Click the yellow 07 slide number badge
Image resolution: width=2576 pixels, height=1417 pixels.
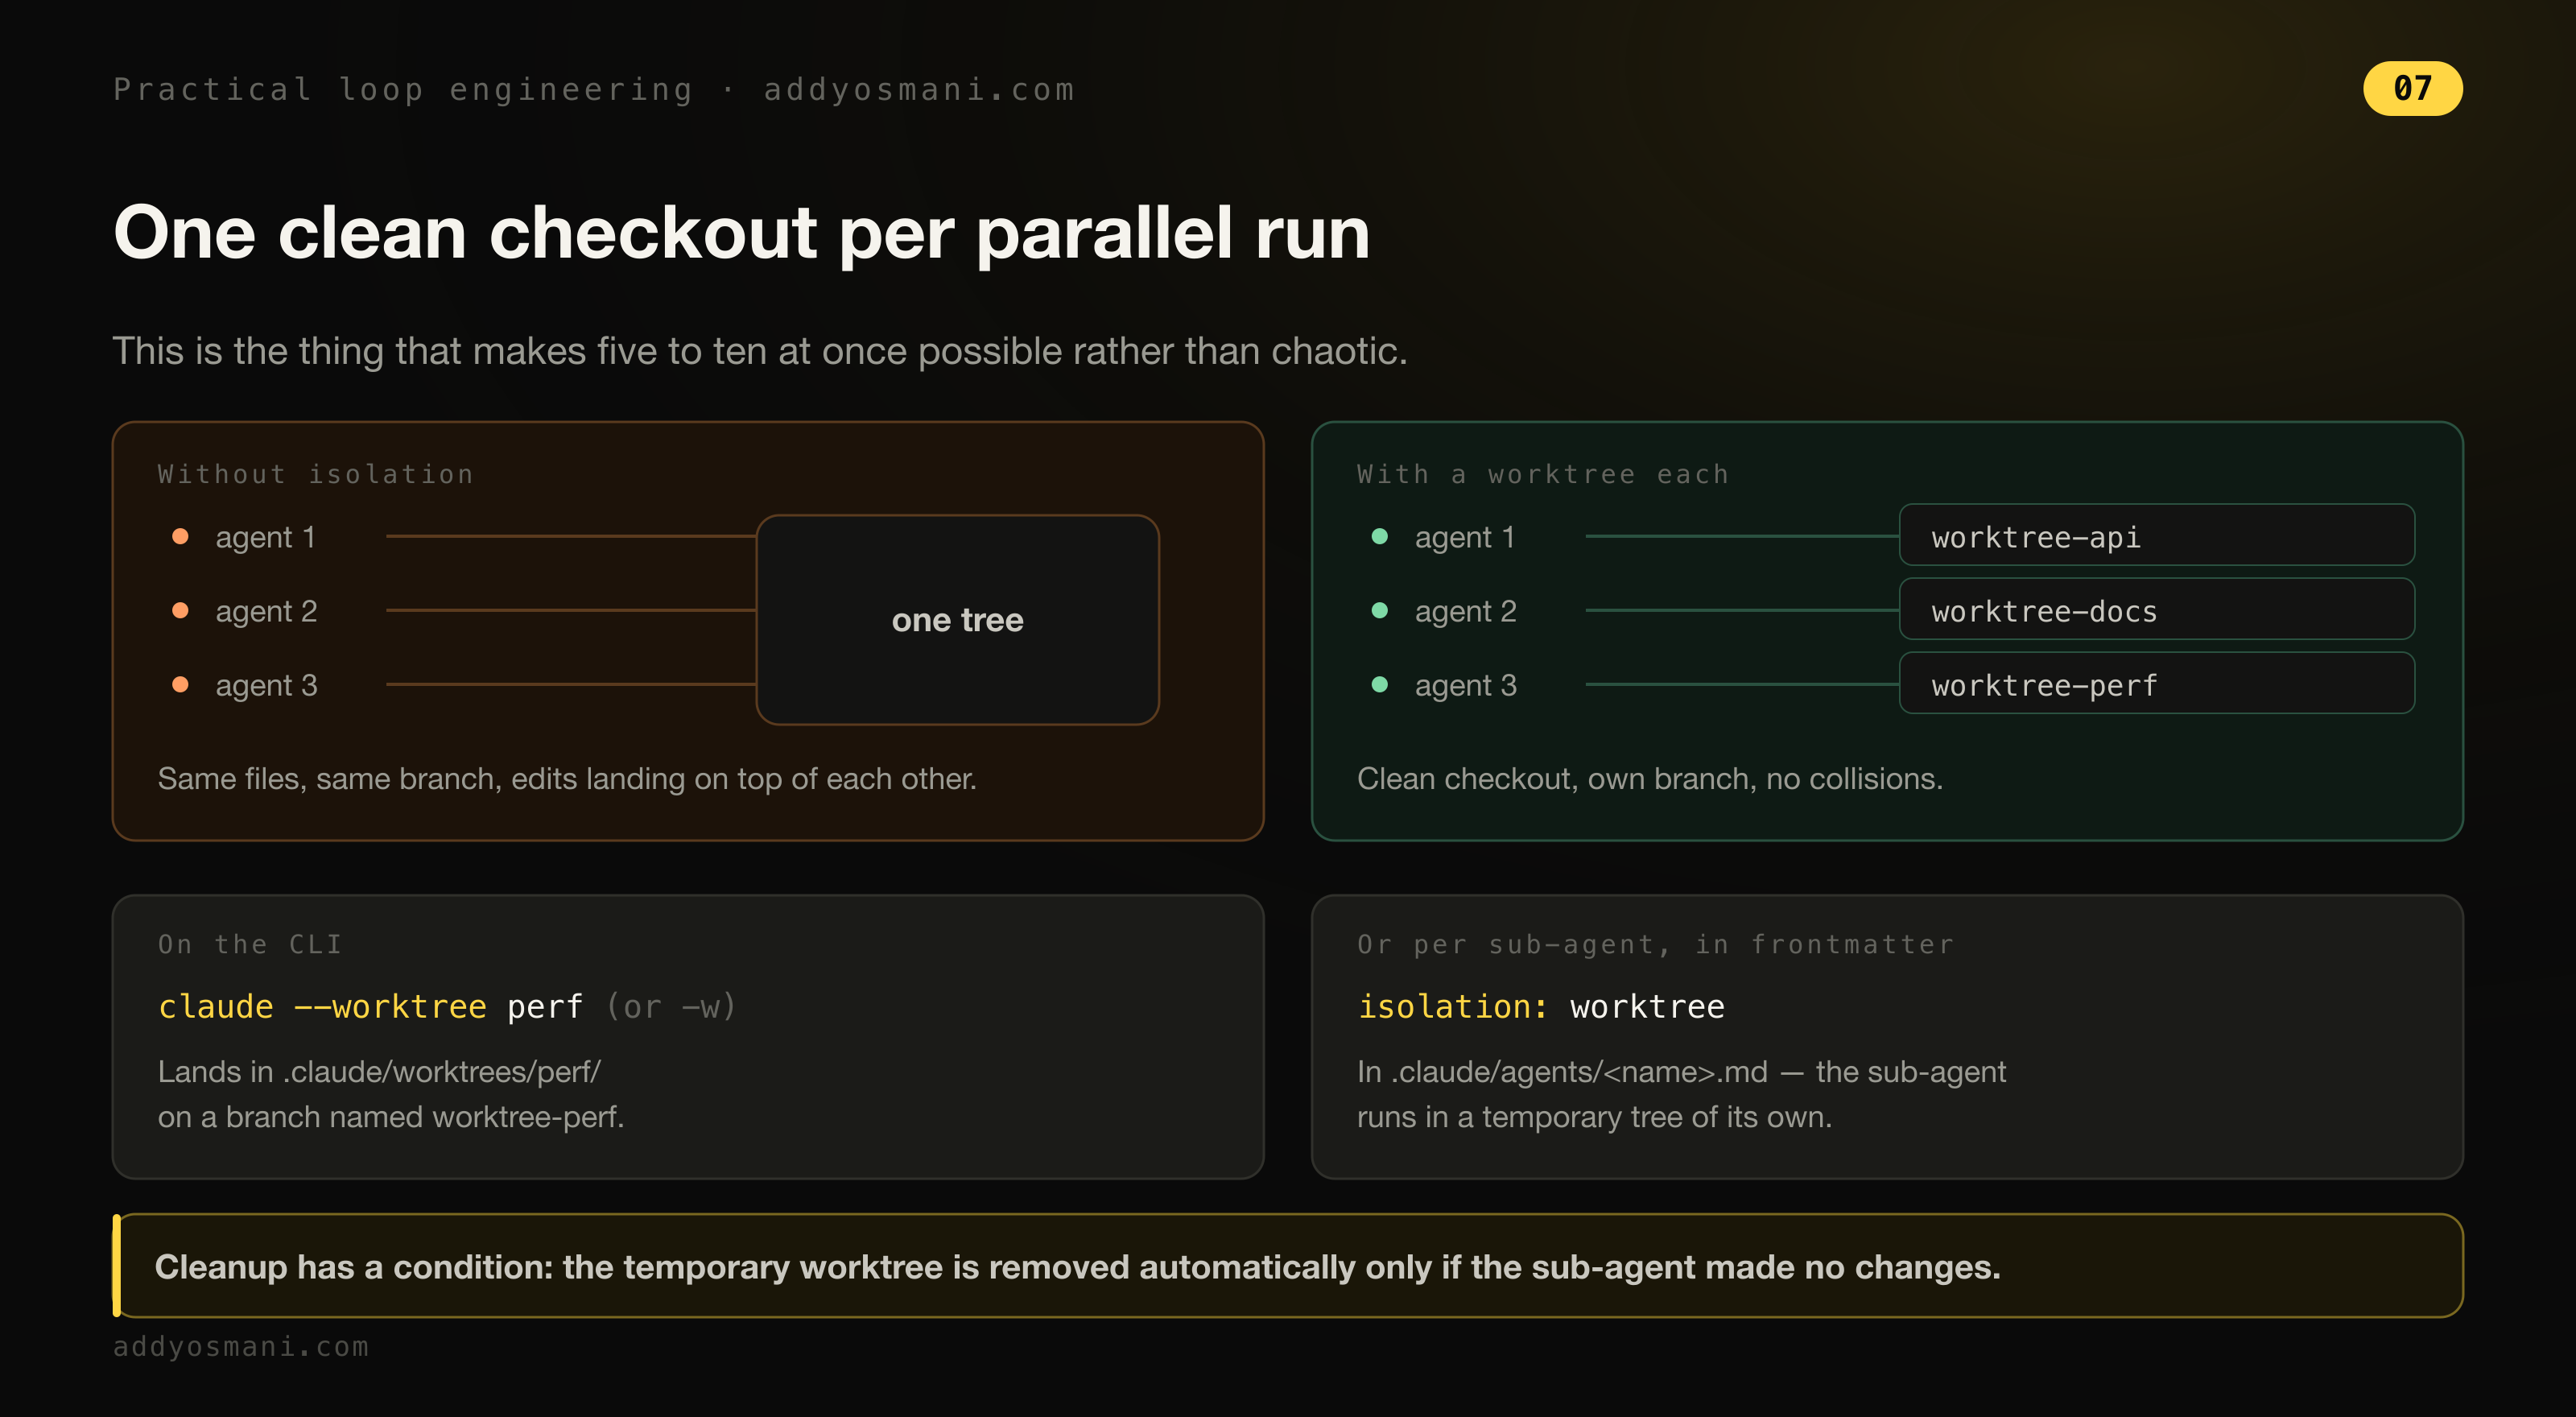tap(2412, 89)
